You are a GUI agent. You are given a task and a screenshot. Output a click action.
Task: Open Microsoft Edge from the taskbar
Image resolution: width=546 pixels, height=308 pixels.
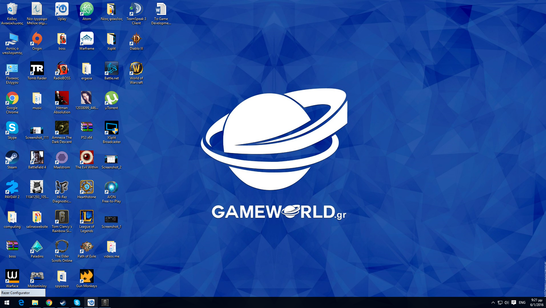(21, 303)
